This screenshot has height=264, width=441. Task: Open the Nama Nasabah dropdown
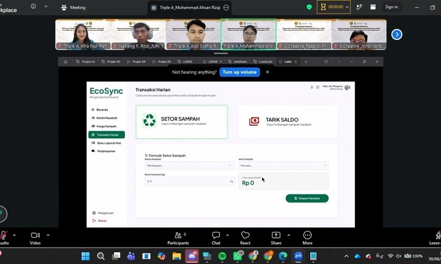pos(189,165)
